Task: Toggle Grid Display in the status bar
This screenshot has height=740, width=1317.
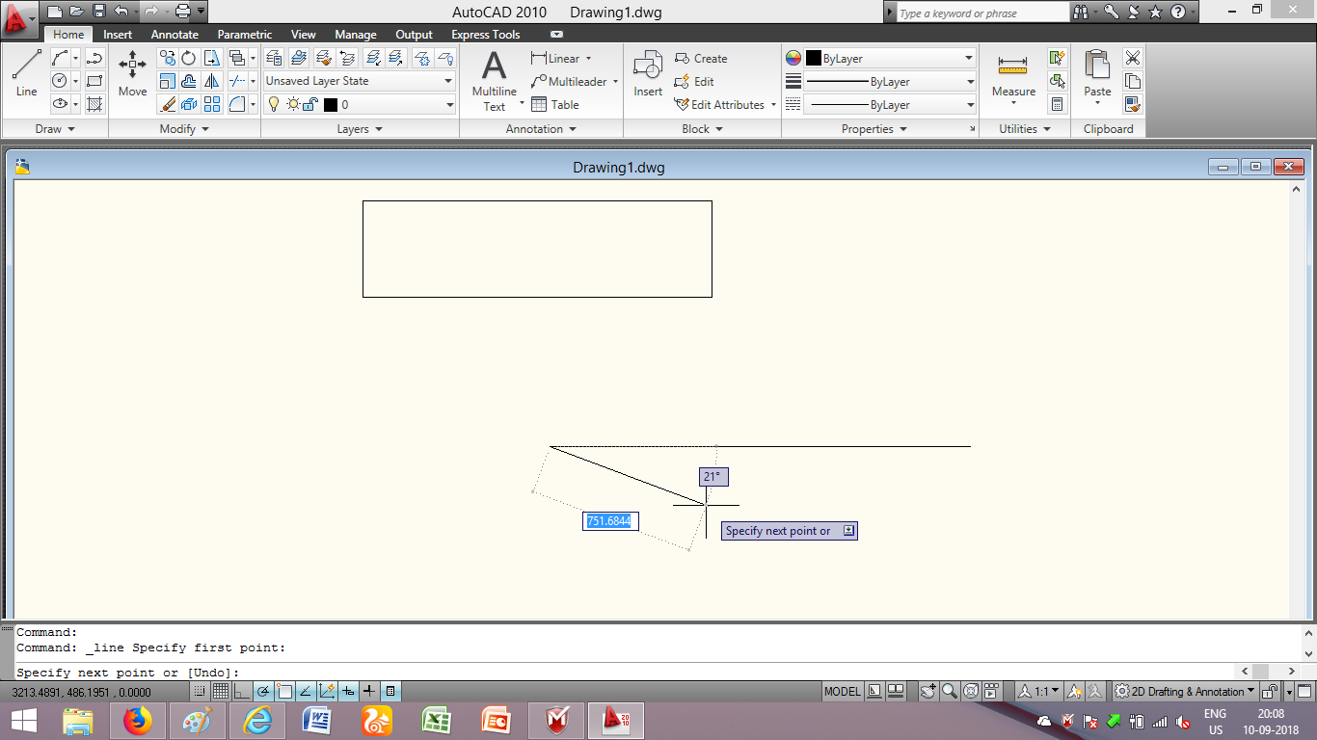Action: click(221, 691)
